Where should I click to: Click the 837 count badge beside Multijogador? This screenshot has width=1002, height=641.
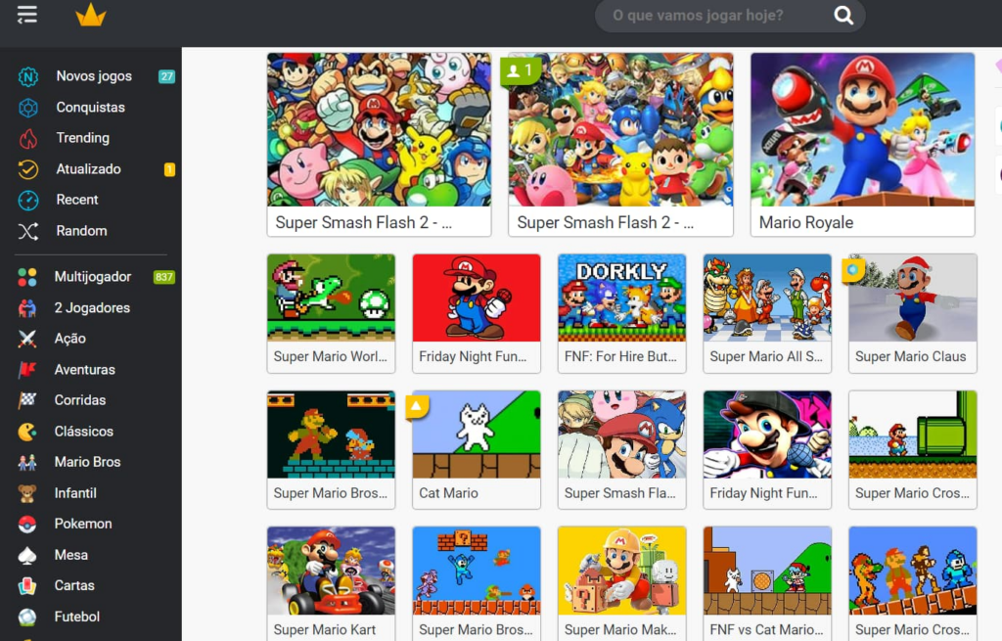[164, 277]
